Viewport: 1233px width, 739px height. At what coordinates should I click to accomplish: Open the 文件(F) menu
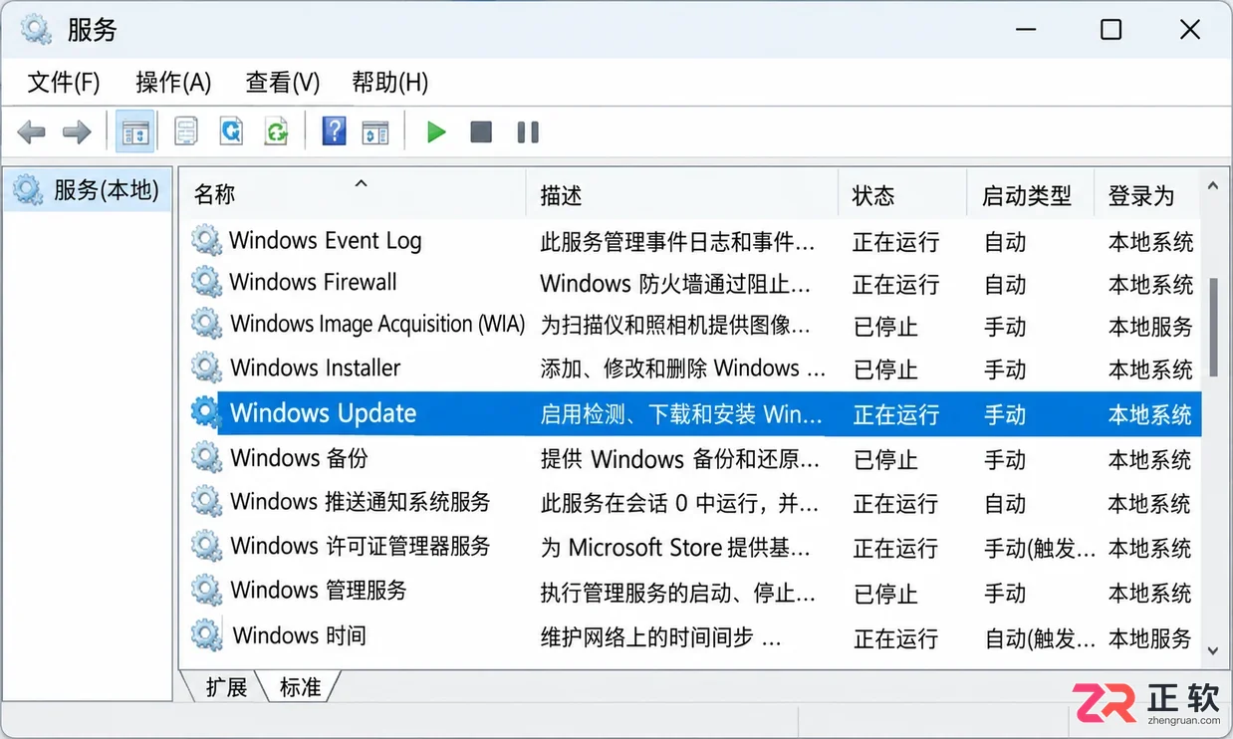pos(64,82)
